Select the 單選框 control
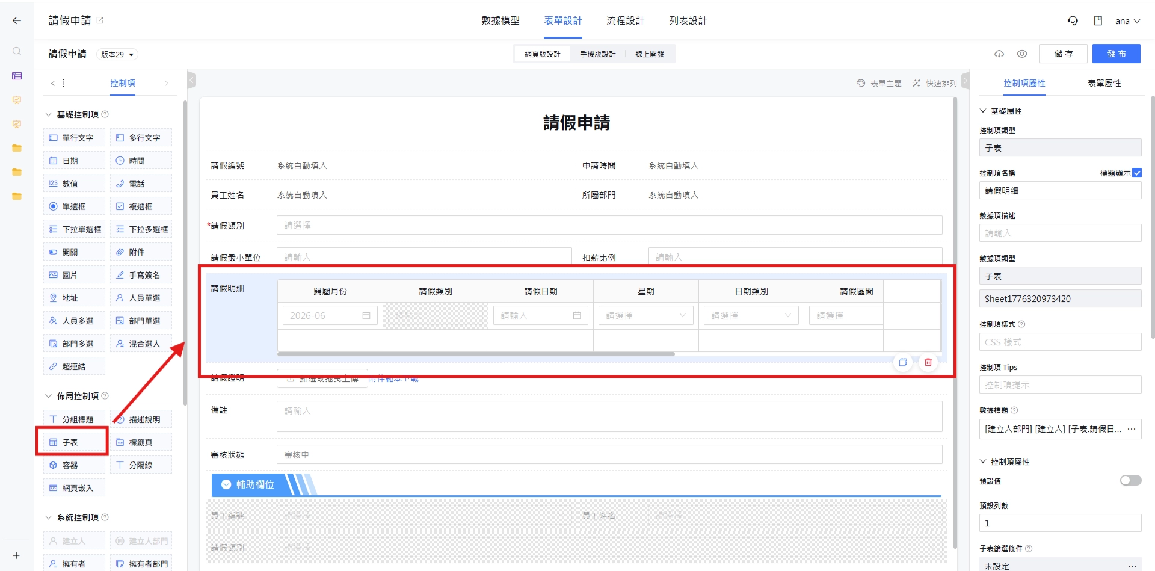Viewport: 1155px width, 571px height. pyautogui.click(x=74, y=206)
